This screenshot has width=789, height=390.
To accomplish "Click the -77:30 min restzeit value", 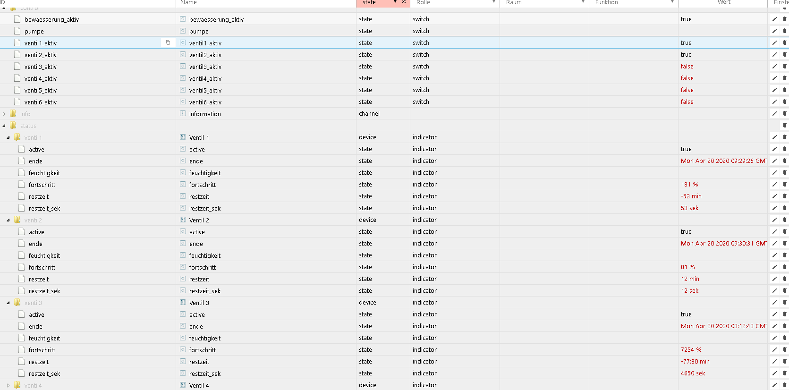I will tap(695, 361).
